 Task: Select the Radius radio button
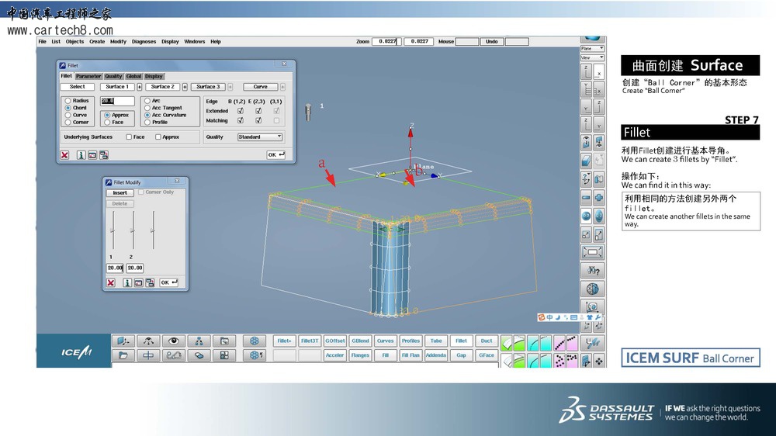click(68, 101)
